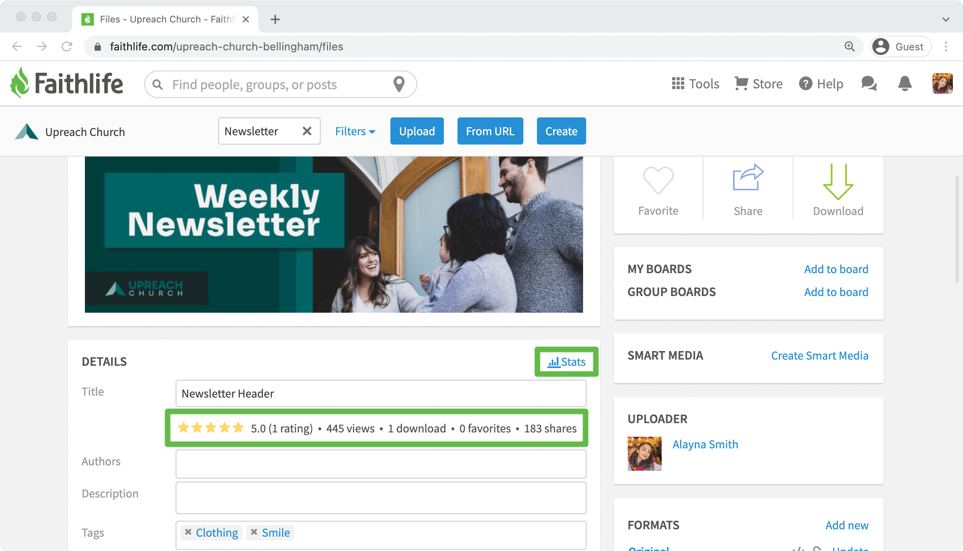Viewport: 963px width, 551px height.
Task: Click the Upreach Church triangle logo
Action: coord(26,132)
